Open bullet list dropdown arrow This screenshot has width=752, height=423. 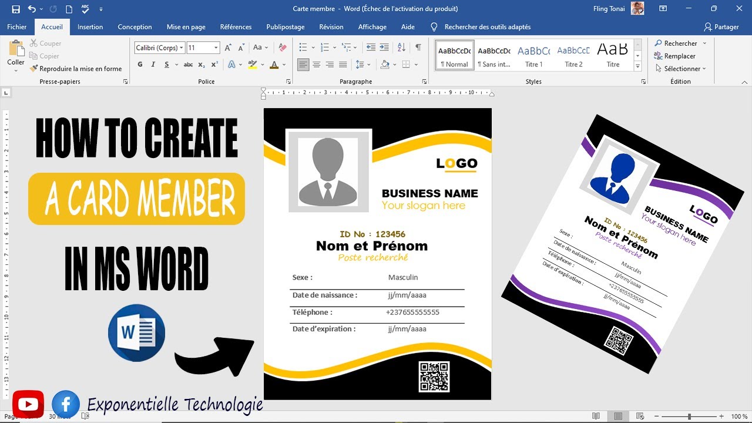pyautogui.click(x=313, y=48)
